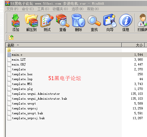
Task: Select the file template.hex
Action: pyautogui.click(x=22, y=74)
